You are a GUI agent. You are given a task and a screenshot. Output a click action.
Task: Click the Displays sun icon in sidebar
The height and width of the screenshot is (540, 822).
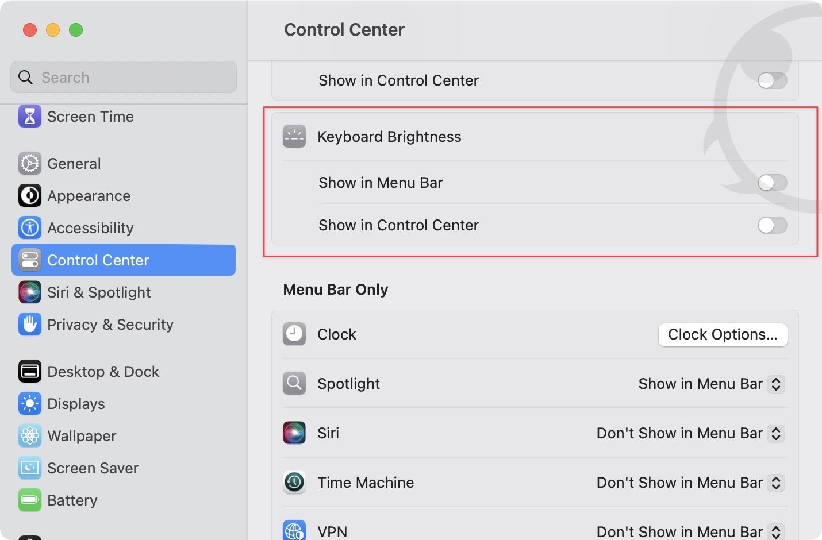30,404
